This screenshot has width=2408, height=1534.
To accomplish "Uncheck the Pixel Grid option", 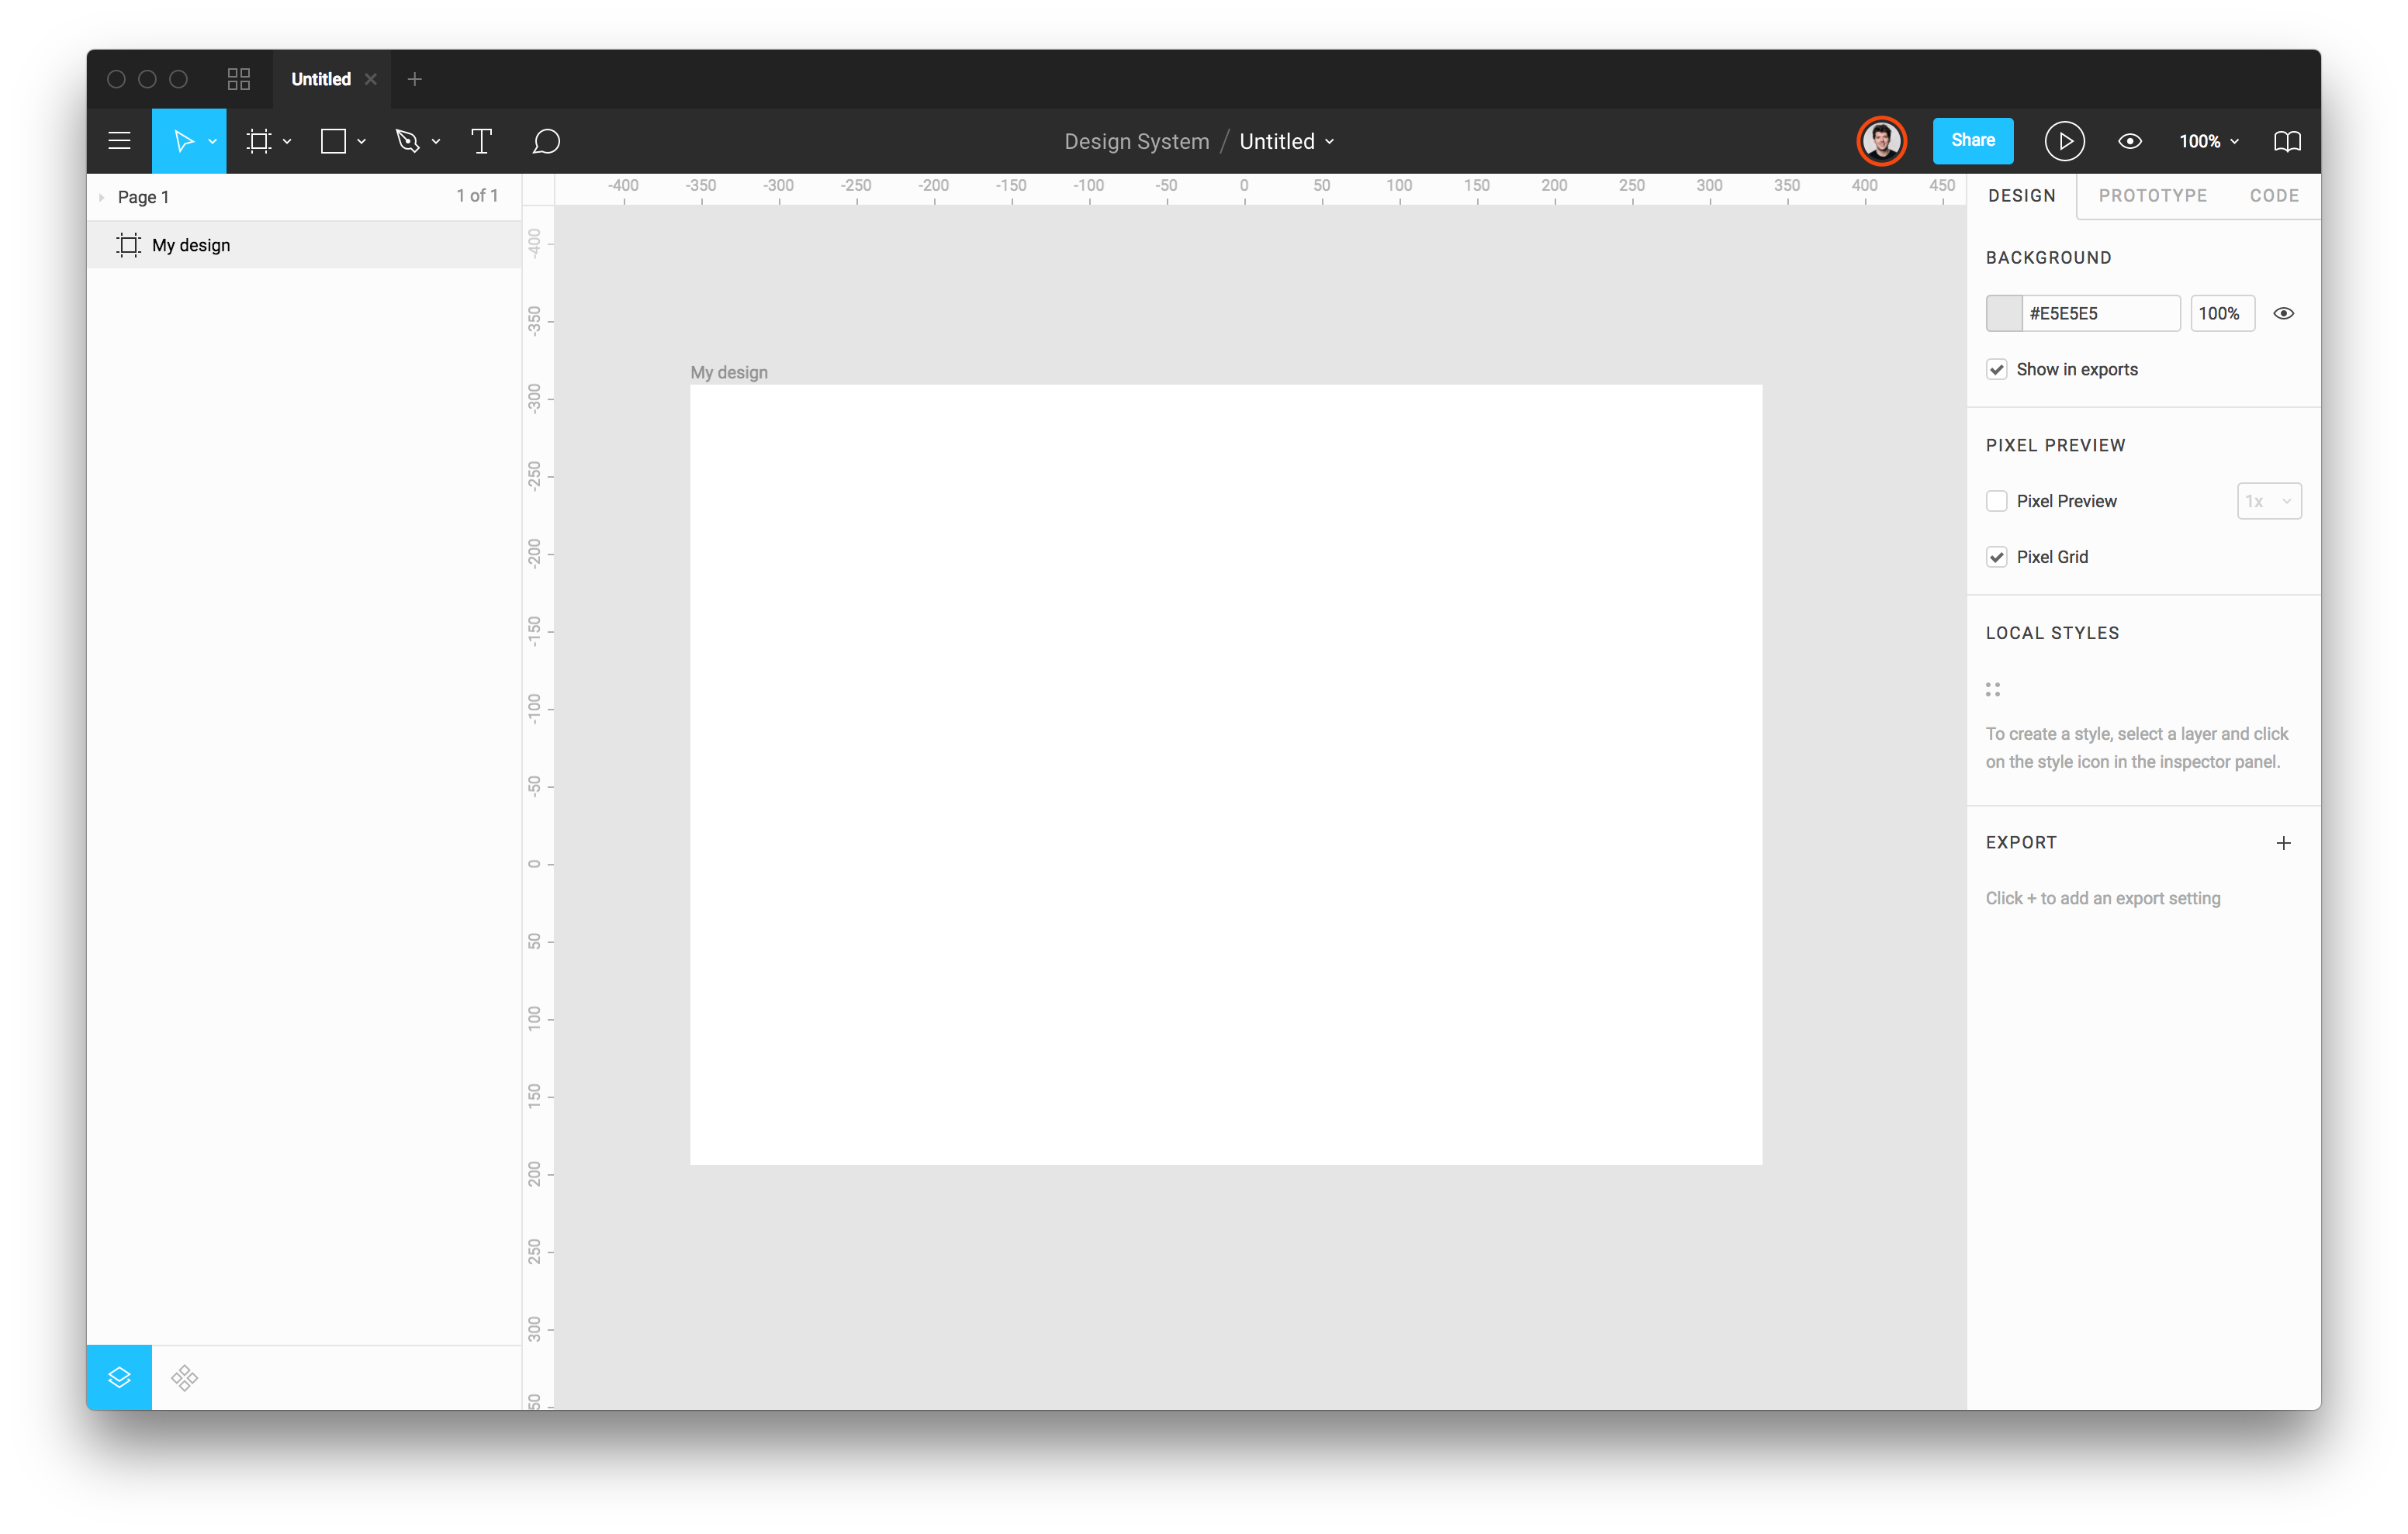I will coord(1997,557).
